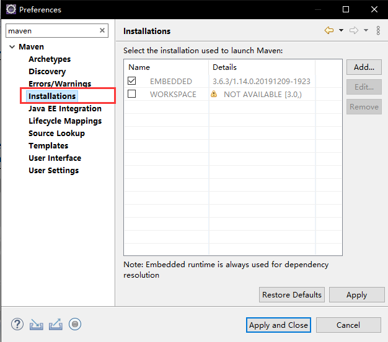The width and height of the screenshot is (388, 342).
Task: Click Apply and Close
Action: click(278, 325)
